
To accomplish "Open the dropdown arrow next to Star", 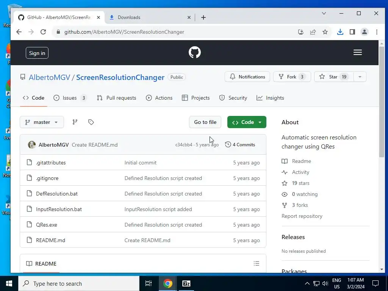I will click(360, 77).
